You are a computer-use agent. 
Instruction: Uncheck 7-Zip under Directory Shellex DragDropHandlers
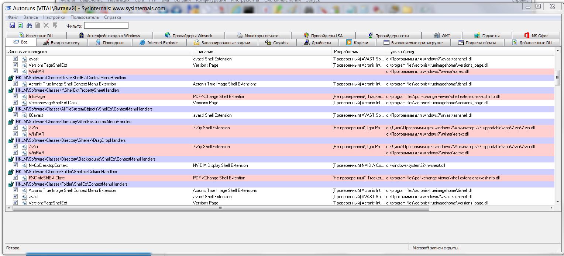point(15,146)
